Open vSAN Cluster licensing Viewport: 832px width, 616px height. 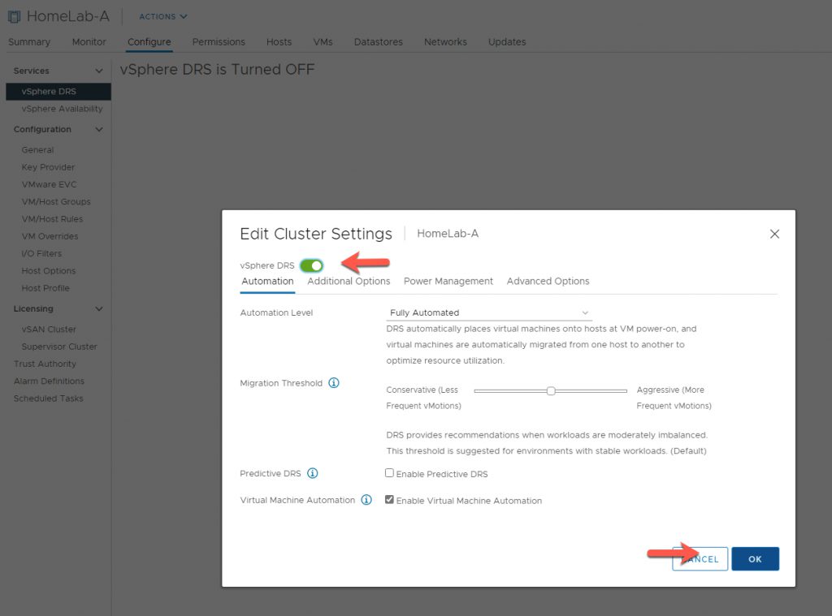(49, 330)
